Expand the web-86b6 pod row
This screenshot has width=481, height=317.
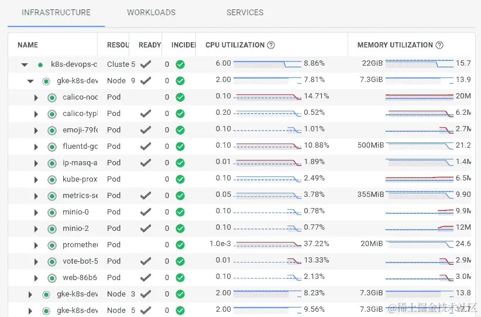click(x=36, y=278)
